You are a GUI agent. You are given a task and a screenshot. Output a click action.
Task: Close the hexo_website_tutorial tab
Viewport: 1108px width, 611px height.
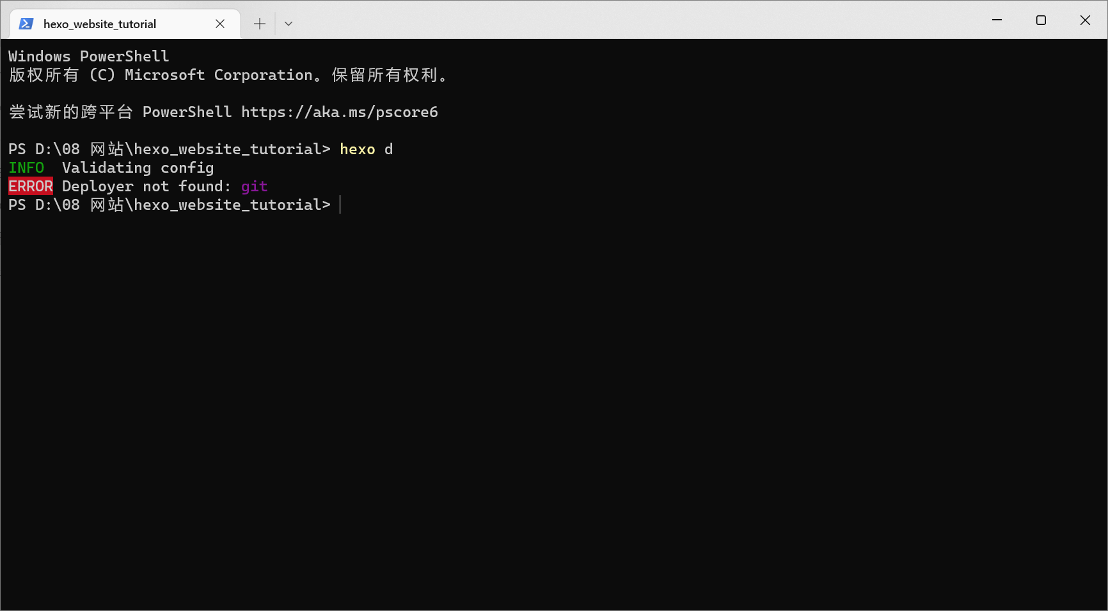[x=220, y=24]
